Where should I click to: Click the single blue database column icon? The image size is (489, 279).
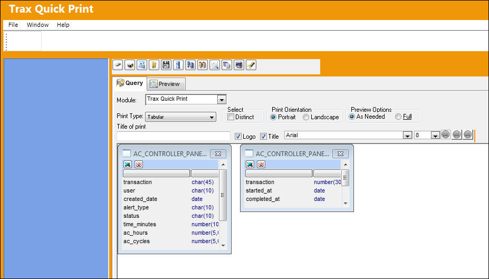point(178,65)
